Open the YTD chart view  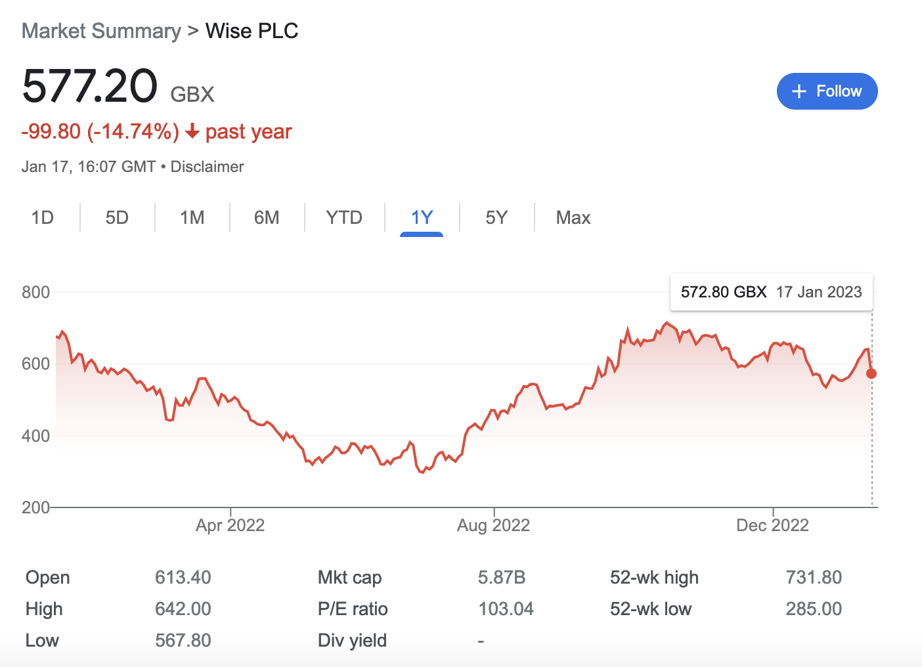(x=344, y=217)
